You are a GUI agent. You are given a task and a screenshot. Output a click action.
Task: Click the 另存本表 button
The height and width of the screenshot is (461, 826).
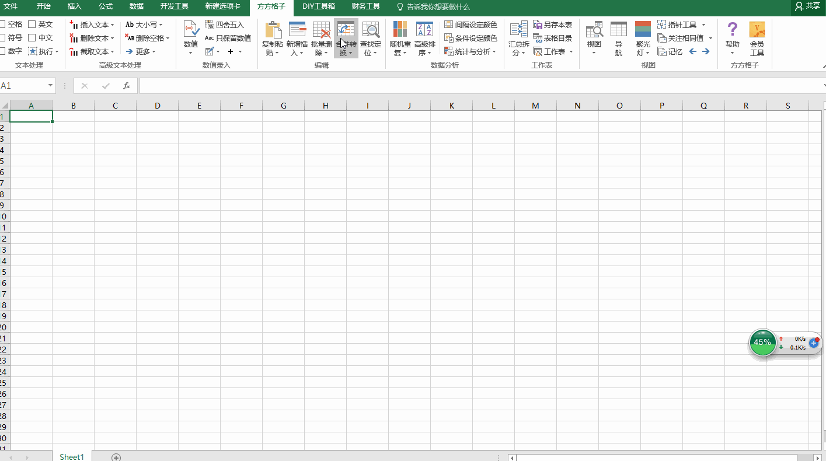pos(553,25)
